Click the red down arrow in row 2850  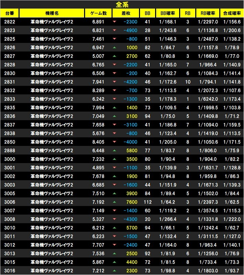pos(115,142)
